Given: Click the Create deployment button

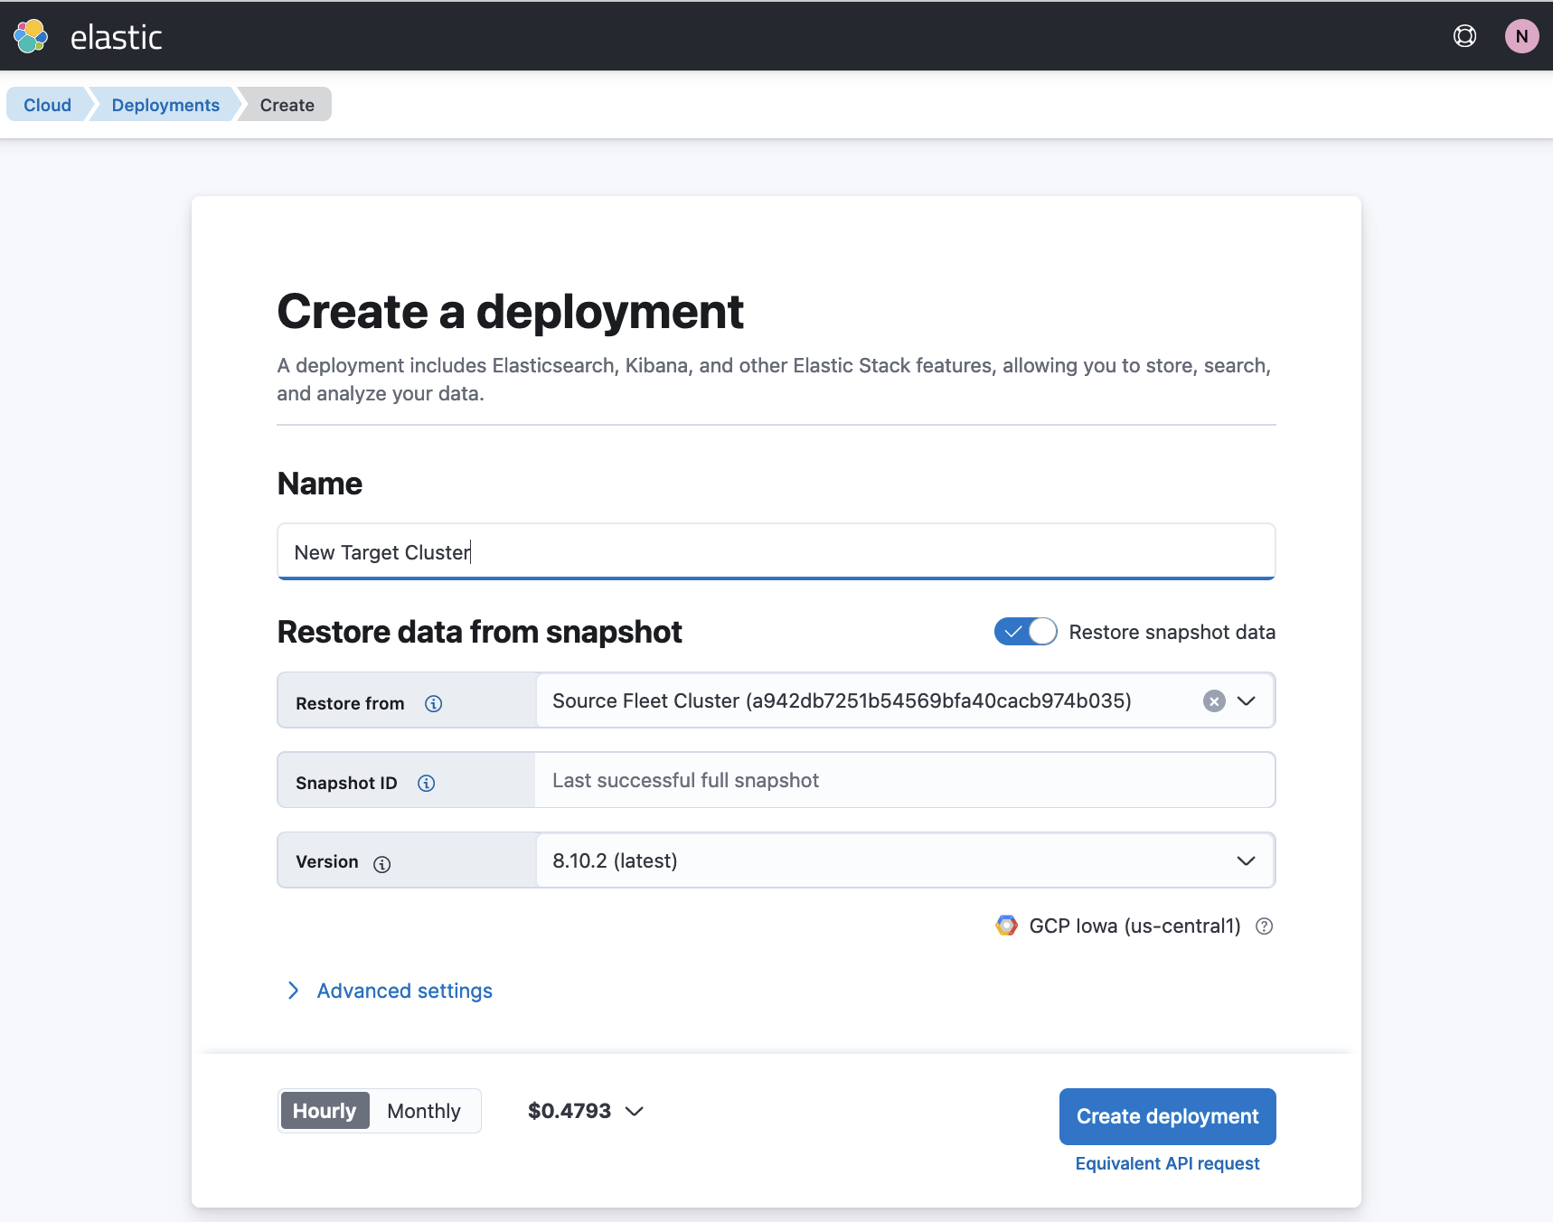Looking at the screenshot, I should pos(1167,1116).
